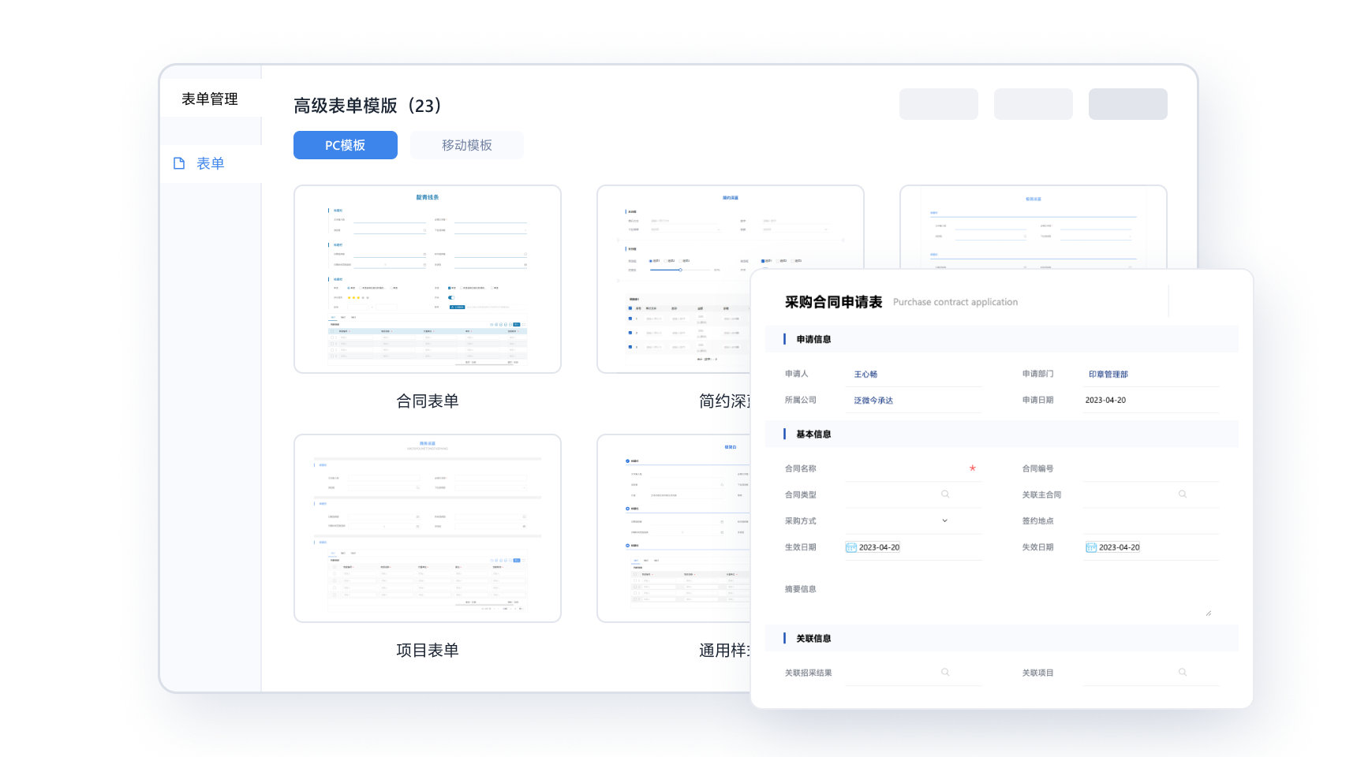Click the first gray placeholder button in header
Image resolution: width=1357 pixels, height=757 pixels.
(939, 104)
